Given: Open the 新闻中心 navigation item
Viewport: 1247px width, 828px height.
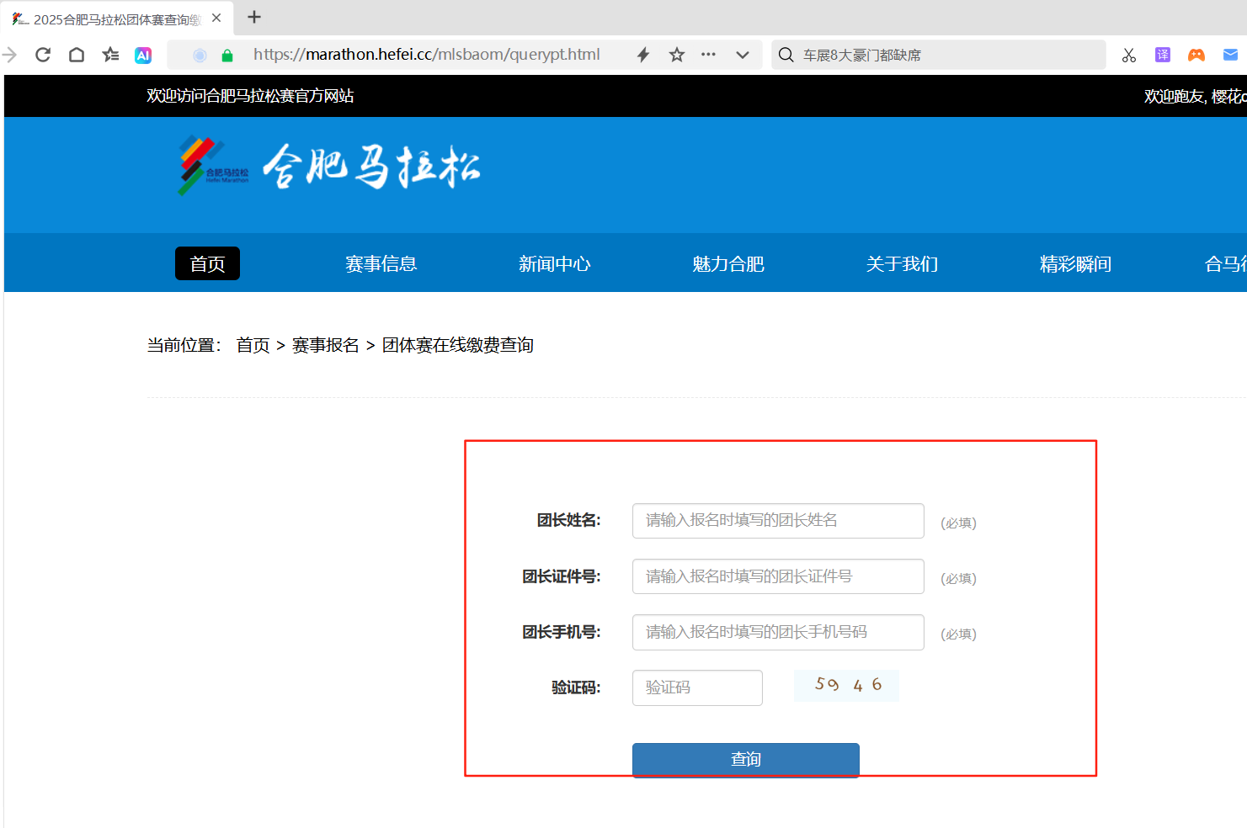Looking at the screenshot, I should (555, 263).
